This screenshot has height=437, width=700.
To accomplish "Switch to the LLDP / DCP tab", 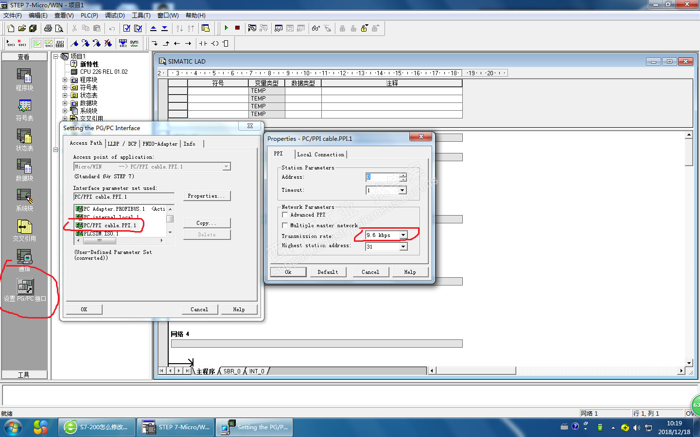I will [122, 144].
